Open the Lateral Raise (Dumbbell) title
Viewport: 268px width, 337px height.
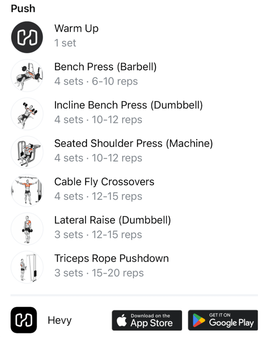click(x=112, y=220)
